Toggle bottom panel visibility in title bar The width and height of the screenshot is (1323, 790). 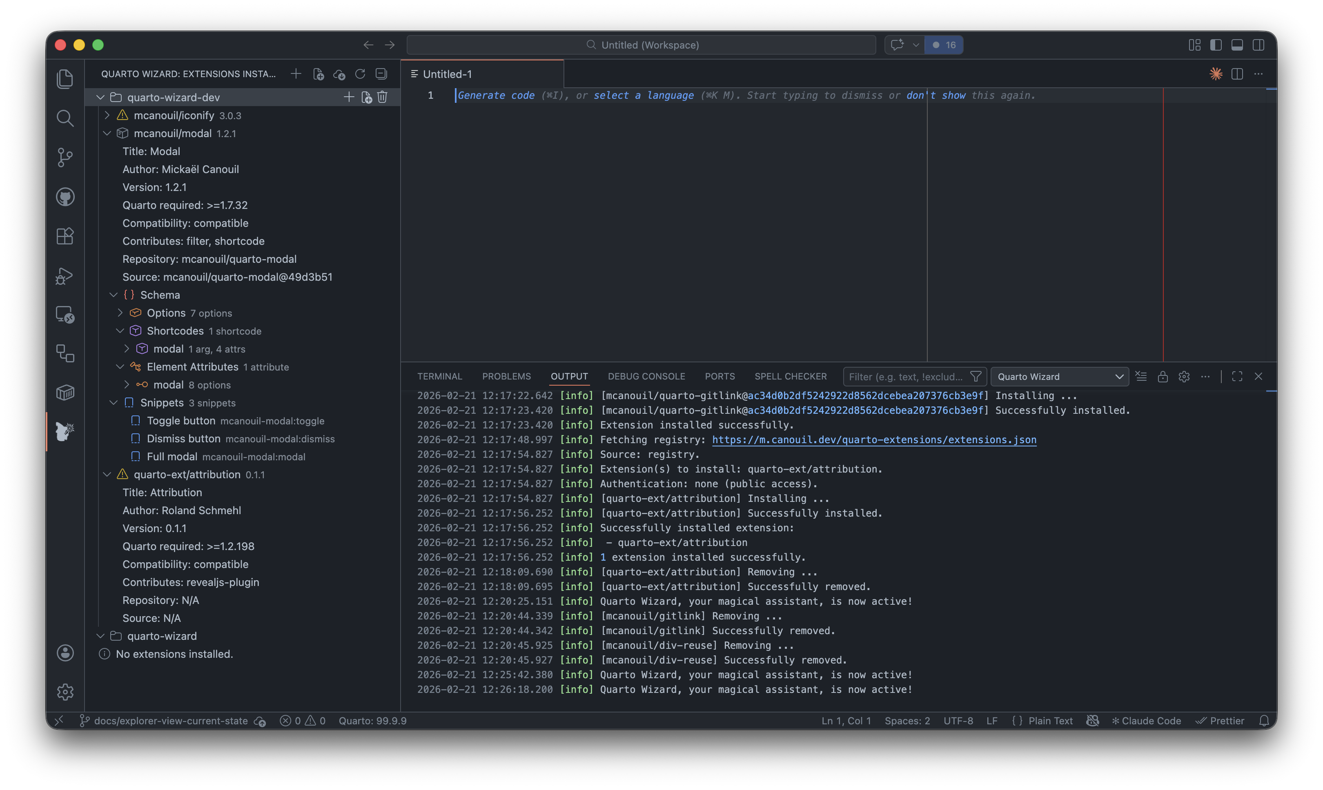coord(1237,45)
